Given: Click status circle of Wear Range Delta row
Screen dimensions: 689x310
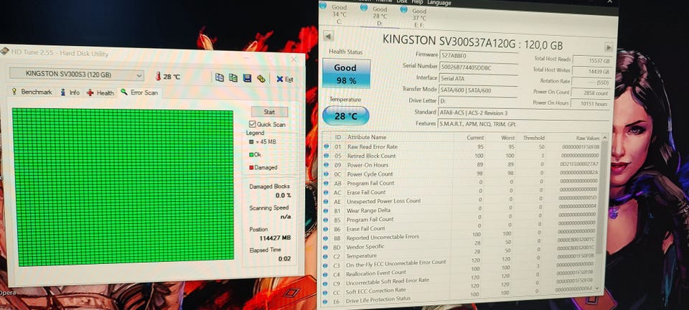Looking at the screenshot, I should coord(326,210).
